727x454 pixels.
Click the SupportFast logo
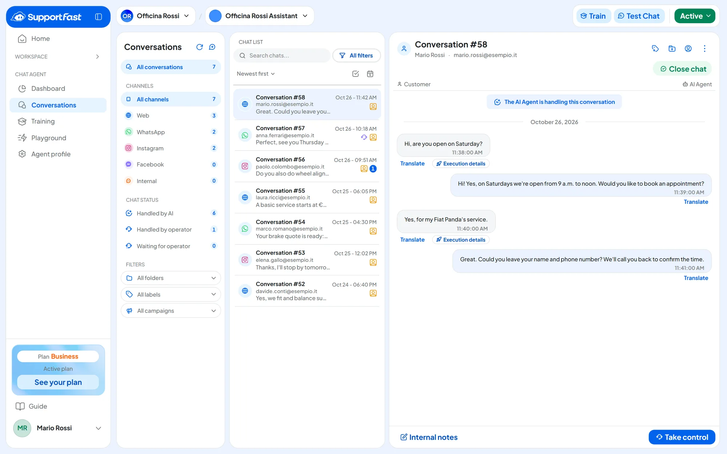pos(46,17)
